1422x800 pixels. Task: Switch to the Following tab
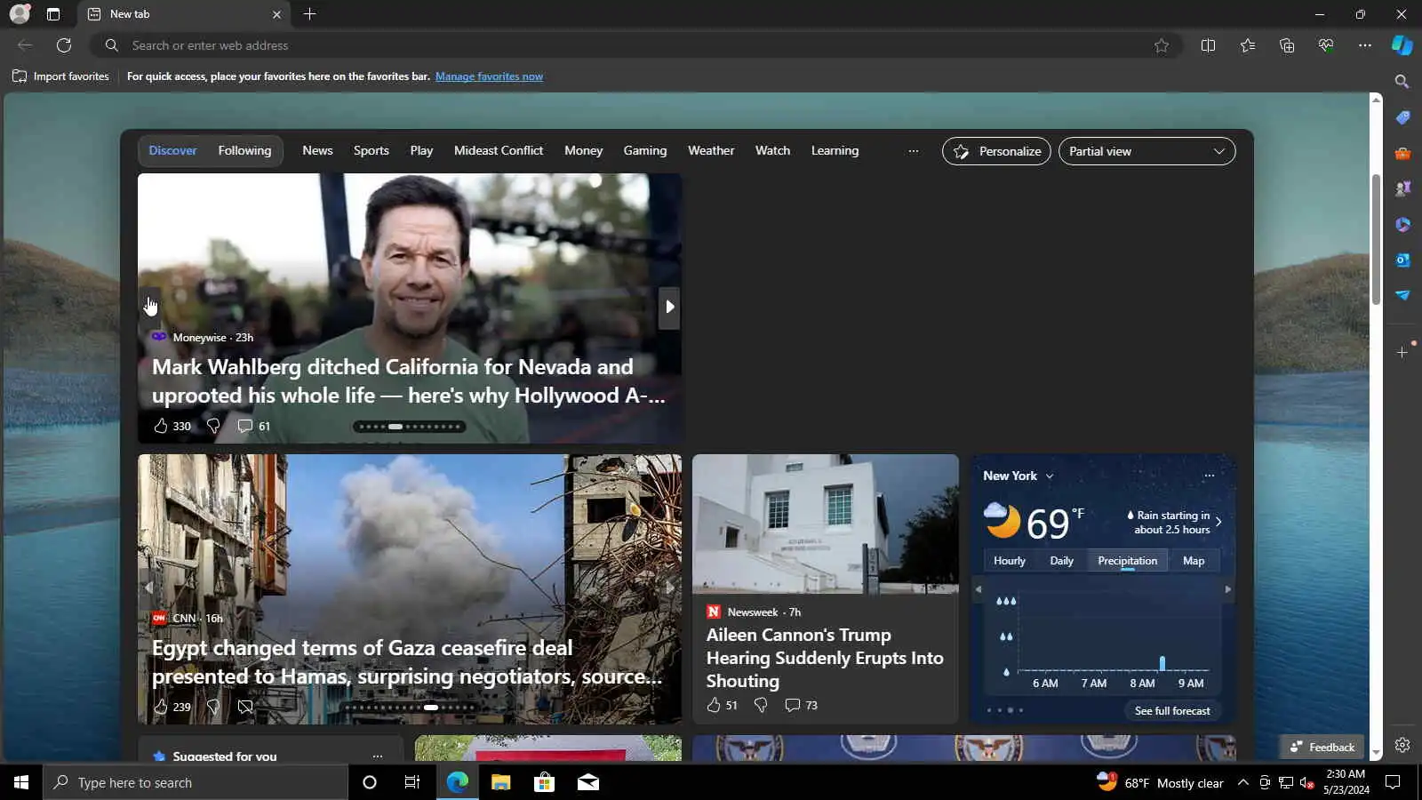(244, 150)
